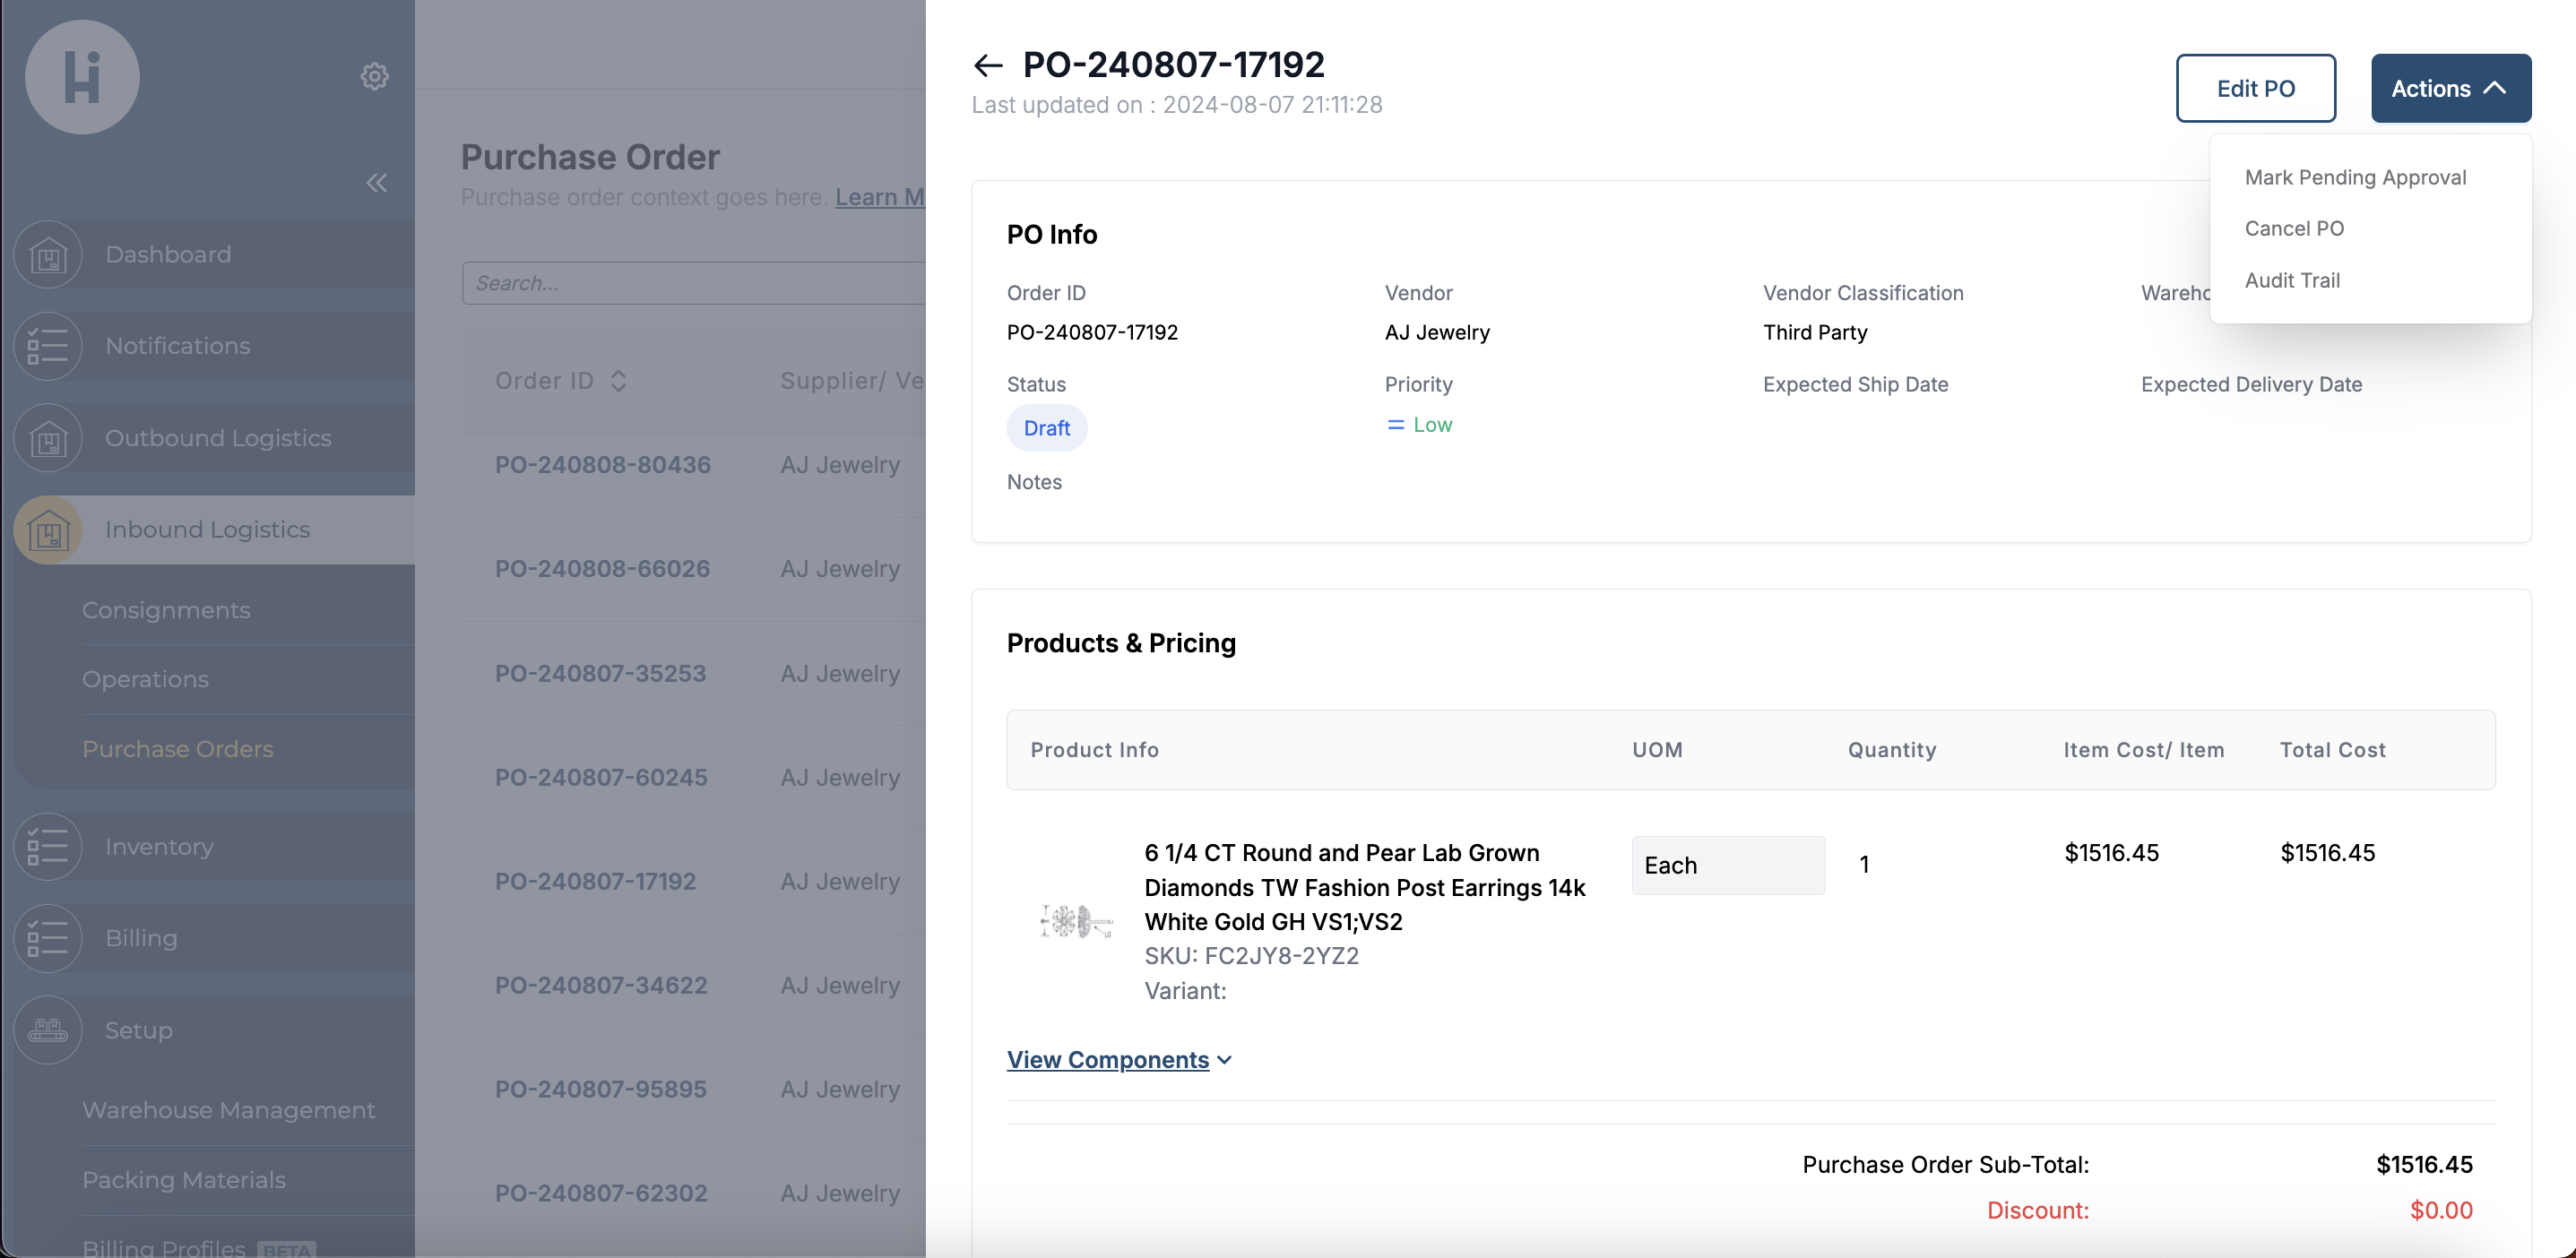This screenshot has height=1258, width=2576.
Task: Open the settings gear in the sidebar
Action: pos(374,76)
